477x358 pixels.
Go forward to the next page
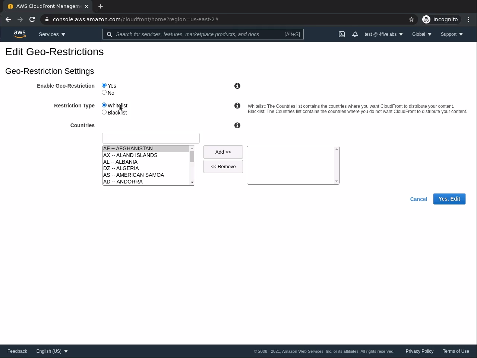click(20, 19)
